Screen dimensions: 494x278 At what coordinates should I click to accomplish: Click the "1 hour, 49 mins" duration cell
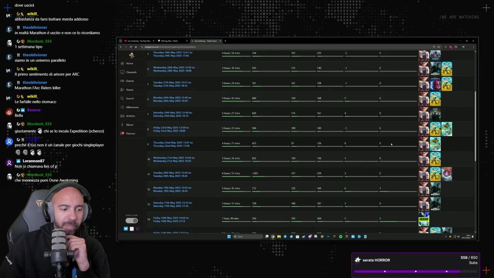click(x=230, y=219)
